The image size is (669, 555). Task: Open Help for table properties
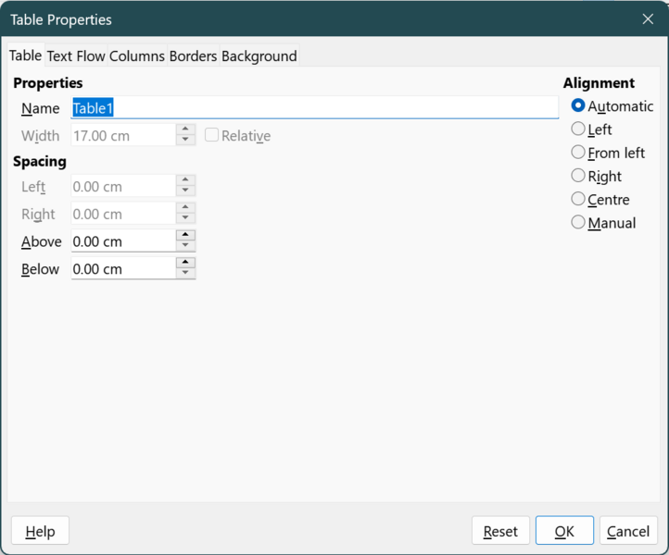coord(40,531)
